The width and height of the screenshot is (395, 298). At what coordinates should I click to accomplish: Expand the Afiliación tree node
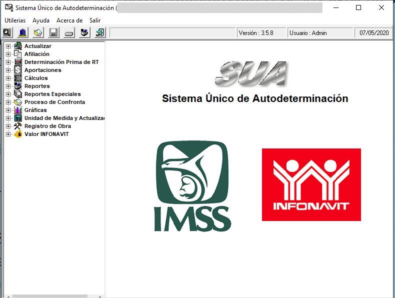[8, 54]
